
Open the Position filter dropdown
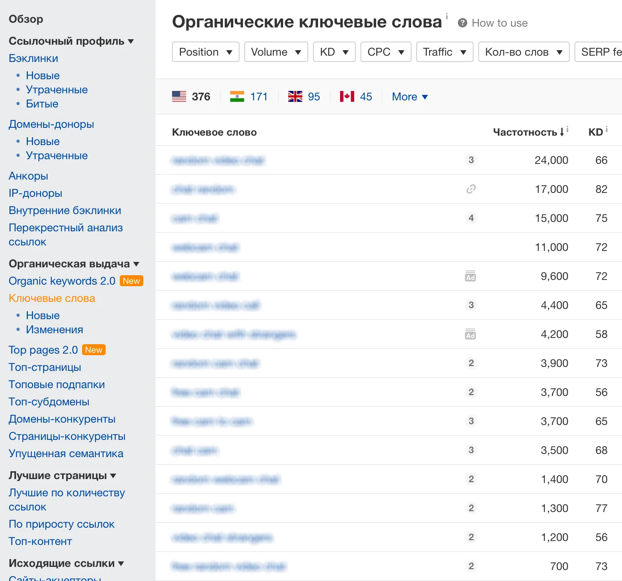[x=205, y=52]
